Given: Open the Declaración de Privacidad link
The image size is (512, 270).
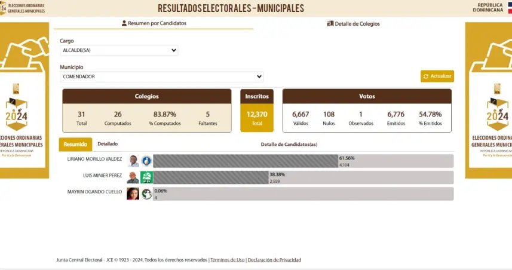Looking at the screenshot, I should [x=274, y=260].
